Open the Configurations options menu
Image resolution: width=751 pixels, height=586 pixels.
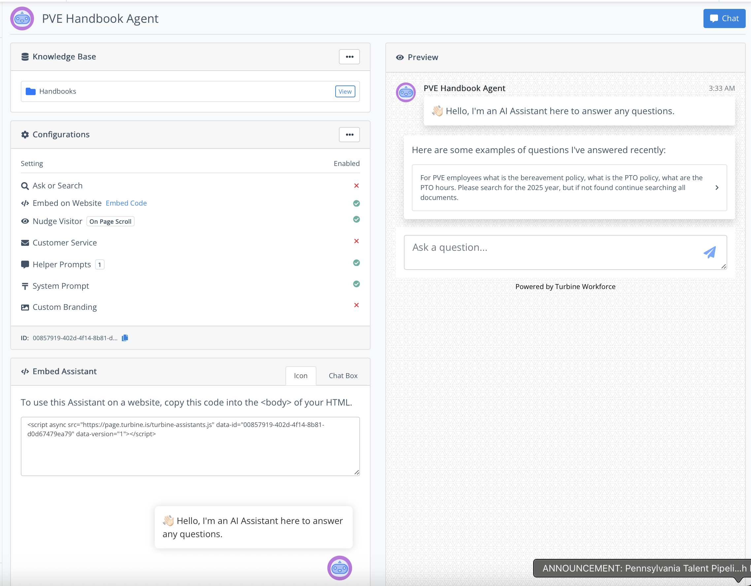coord(349,135)
